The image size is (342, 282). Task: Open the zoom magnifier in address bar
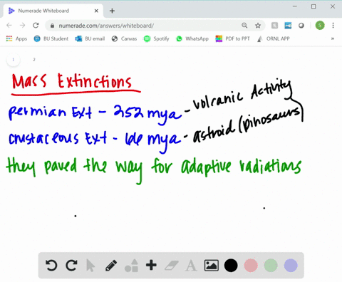pos(244,26)
